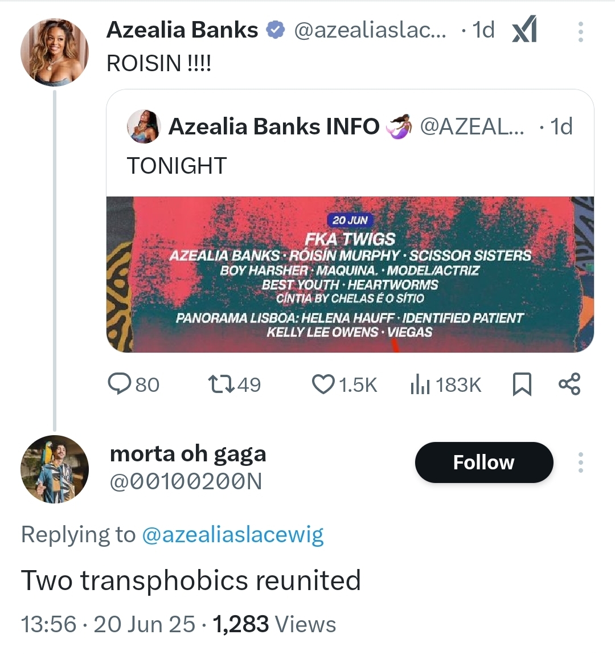Open Azealia Banks profile picture
The height and width of the screenshot is (655, 615).
(55, 52)
